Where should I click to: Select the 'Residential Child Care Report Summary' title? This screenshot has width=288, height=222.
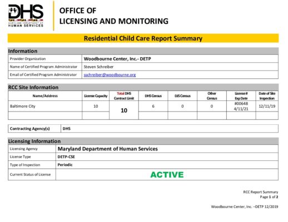143,38
